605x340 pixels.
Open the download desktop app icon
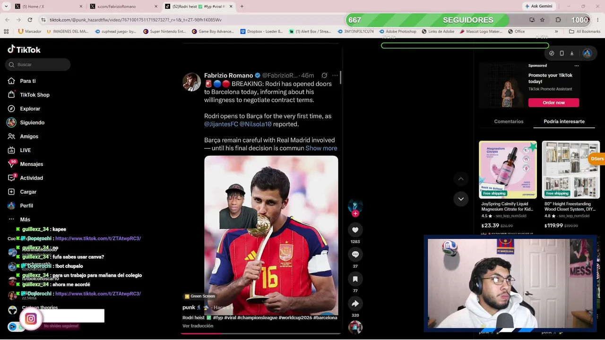571,53
